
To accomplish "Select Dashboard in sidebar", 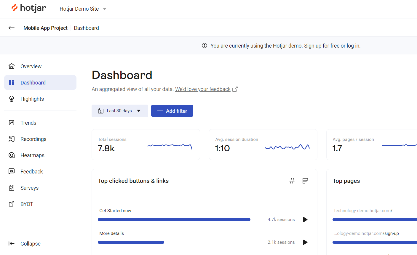I will 40,82.
